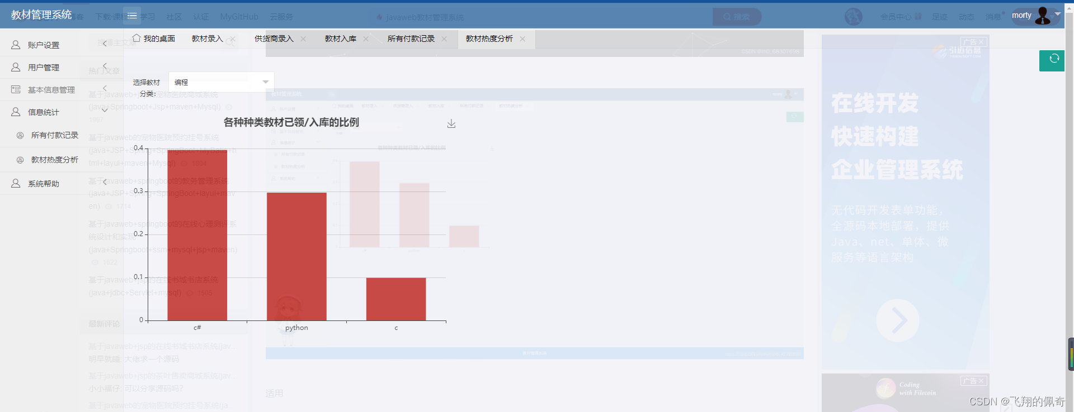The height and width of the screenshot is (412, 1074).
Task: Toggle the sidebar with the hamburger menu icon
Action: click(x=132, y=16)
